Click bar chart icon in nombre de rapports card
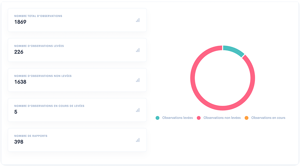The width and height of the screenshot is (300, 166). (138, 140)
